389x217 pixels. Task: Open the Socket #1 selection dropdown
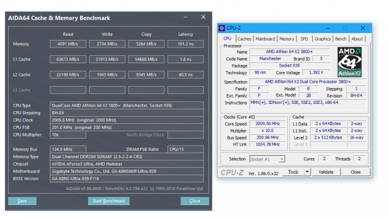pos(267,159)
